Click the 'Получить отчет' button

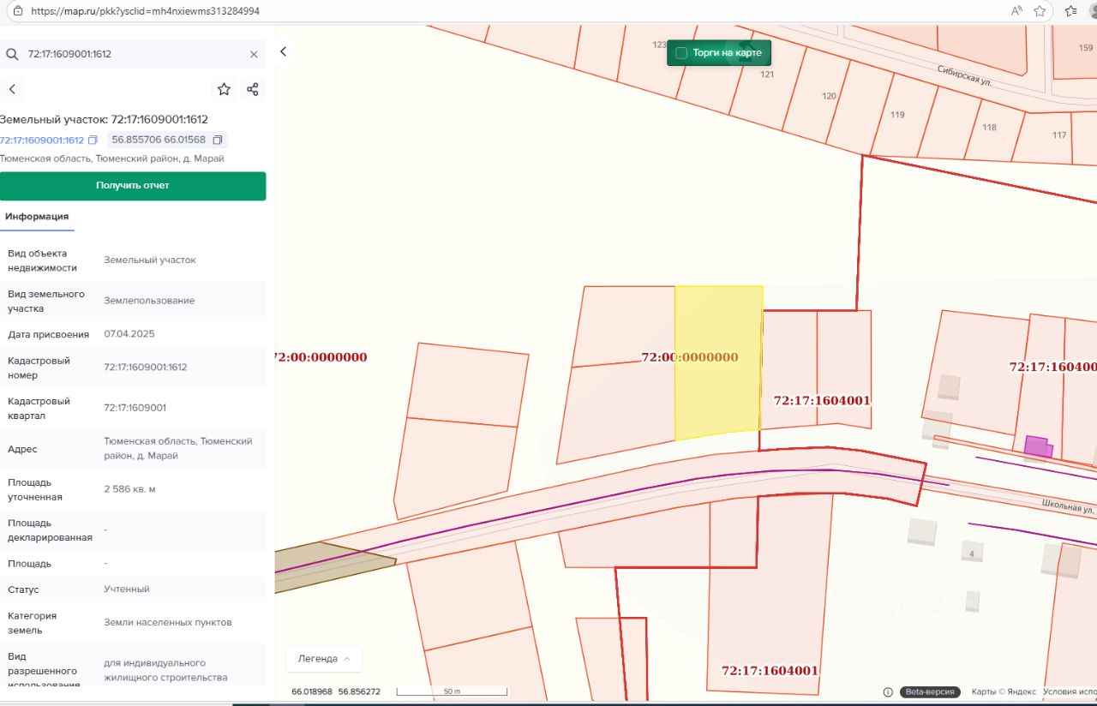tap(133, 186)
